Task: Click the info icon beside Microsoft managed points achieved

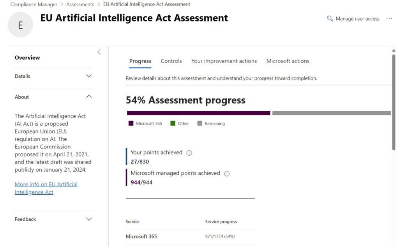Action: click(x=227, y=173)
